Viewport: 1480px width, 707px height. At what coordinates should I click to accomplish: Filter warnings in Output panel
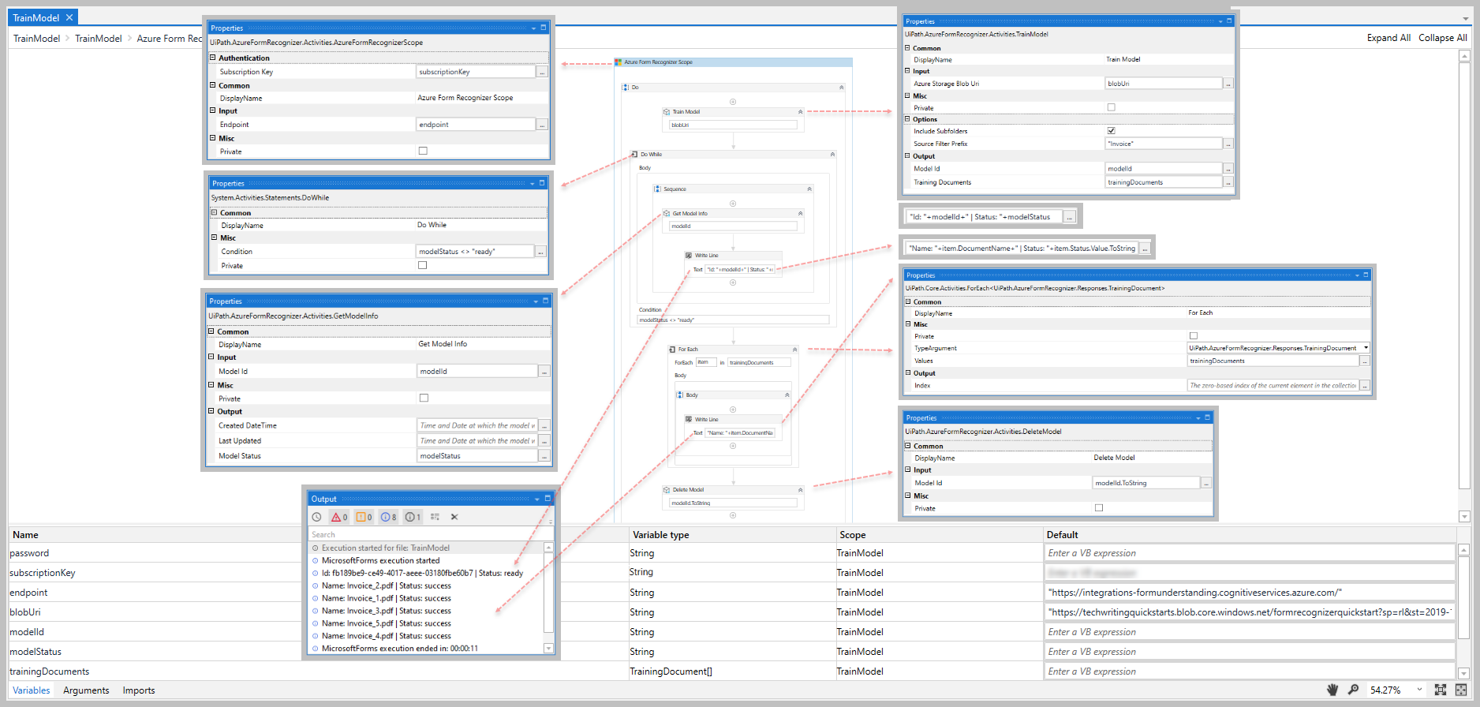(364, 517)
